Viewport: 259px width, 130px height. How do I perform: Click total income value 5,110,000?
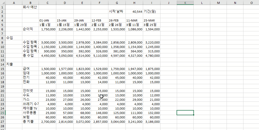100,56
